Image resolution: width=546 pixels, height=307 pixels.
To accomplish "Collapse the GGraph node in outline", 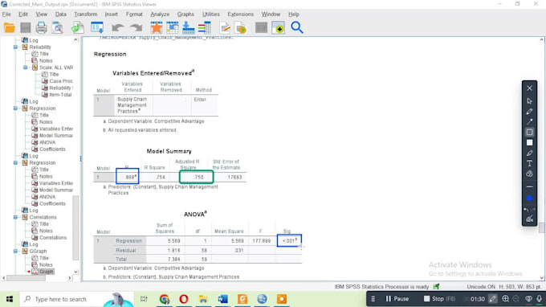I will pyautogui.click(x=15, y=252).
